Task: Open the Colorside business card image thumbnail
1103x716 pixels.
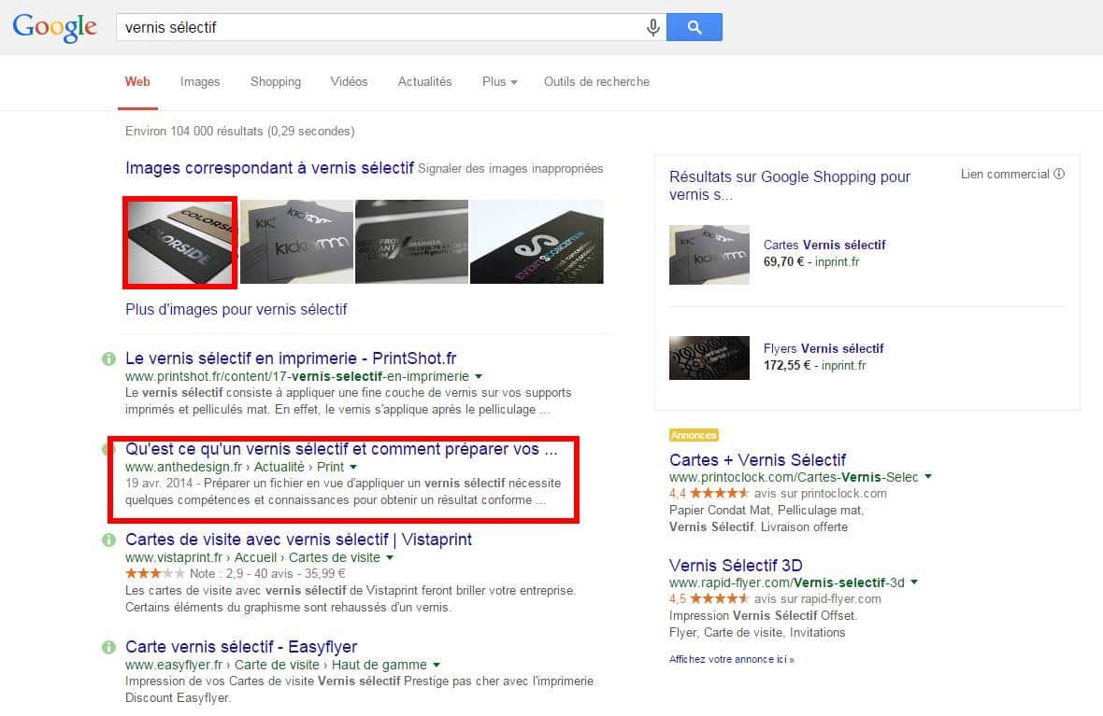Action: 180,243
